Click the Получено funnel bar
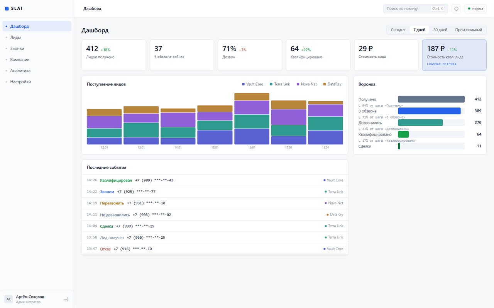Image resolution: width=494 pixels, height=308 pixels. click(431, 99)
